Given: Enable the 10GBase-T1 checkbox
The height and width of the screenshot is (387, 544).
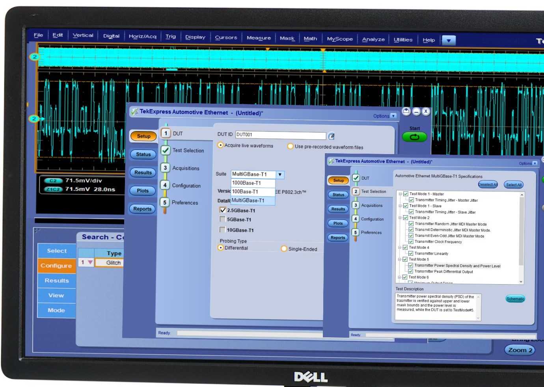Looking at the screenshot, I should pos(222,230).
